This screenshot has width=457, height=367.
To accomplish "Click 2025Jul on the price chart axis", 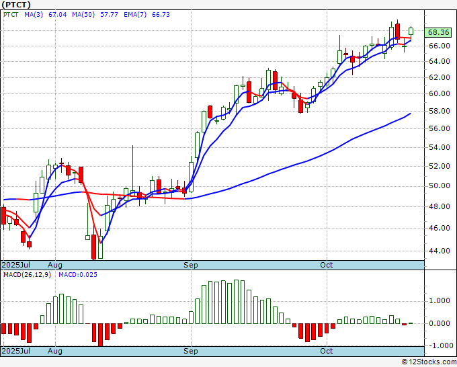I will (x=15, y=265).
